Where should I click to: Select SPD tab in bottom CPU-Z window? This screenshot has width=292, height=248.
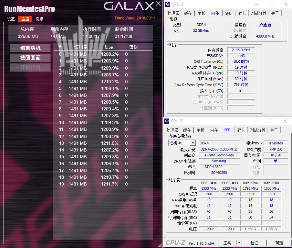pos(227,130)
